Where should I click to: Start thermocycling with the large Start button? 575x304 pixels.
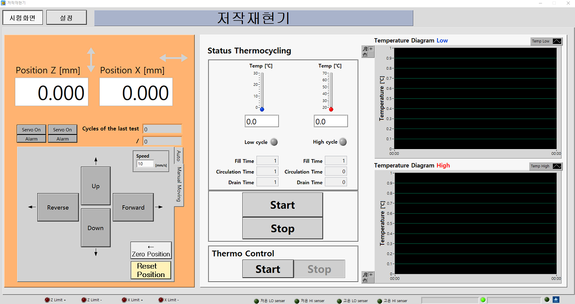point(283,205)
